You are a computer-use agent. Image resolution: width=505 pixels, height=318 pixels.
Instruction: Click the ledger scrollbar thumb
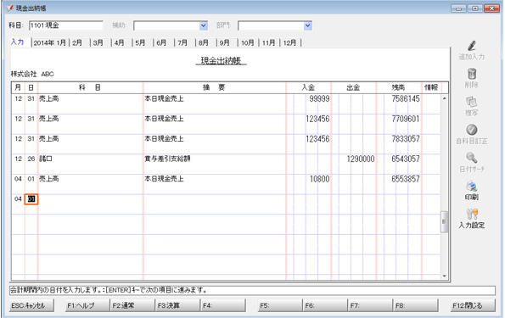click(444, 221)
